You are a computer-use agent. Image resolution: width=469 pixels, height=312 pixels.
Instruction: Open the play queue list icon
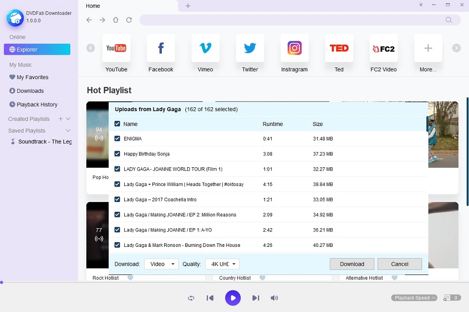coord(447,297)
